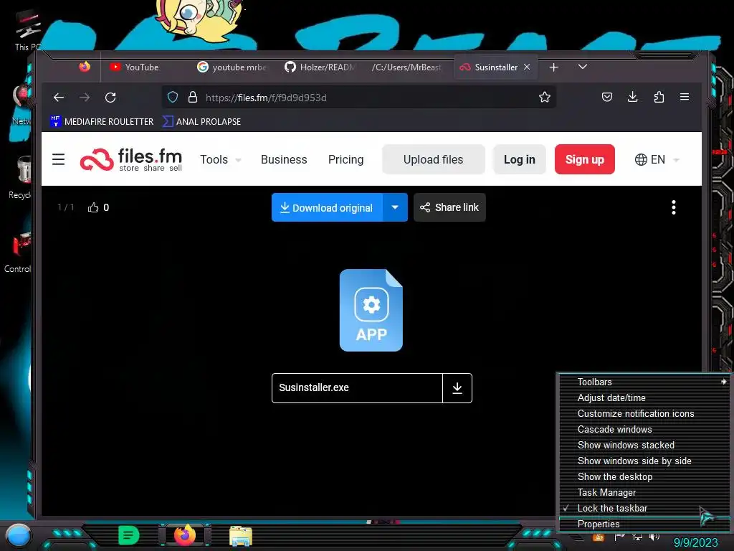This screenshot has width=734, height=551.
Task: Click the Start orb button
Action: pos(19,535)
